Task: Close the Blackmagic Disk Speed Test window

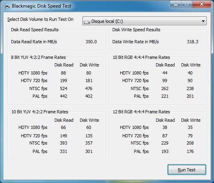Action: point(202,4)
